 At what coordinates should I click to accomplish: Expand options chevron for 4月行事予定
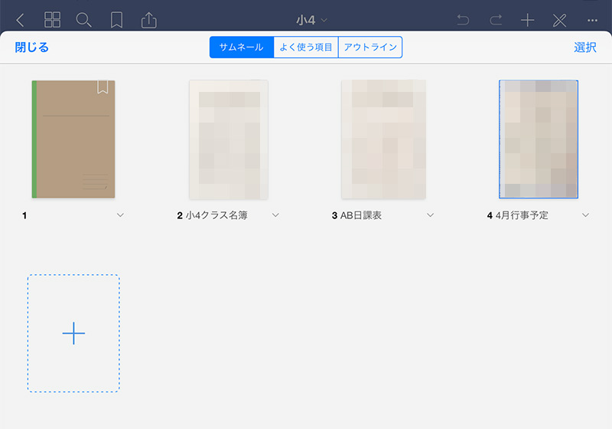click(x=585, y=215)
